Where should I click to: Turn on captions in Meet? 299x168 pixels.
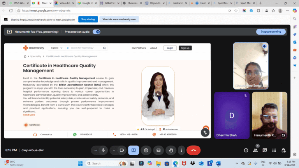(158, 150)
